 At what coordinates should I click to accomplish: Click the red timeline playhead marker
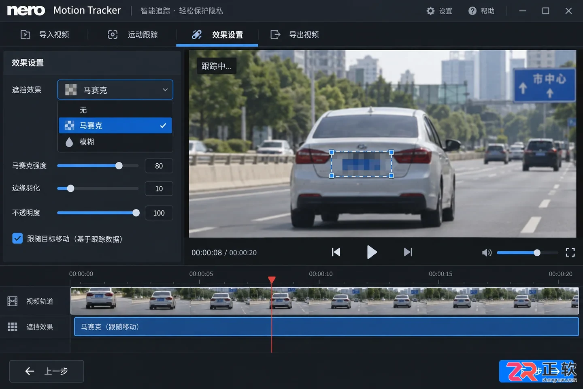tap(272, 280)
